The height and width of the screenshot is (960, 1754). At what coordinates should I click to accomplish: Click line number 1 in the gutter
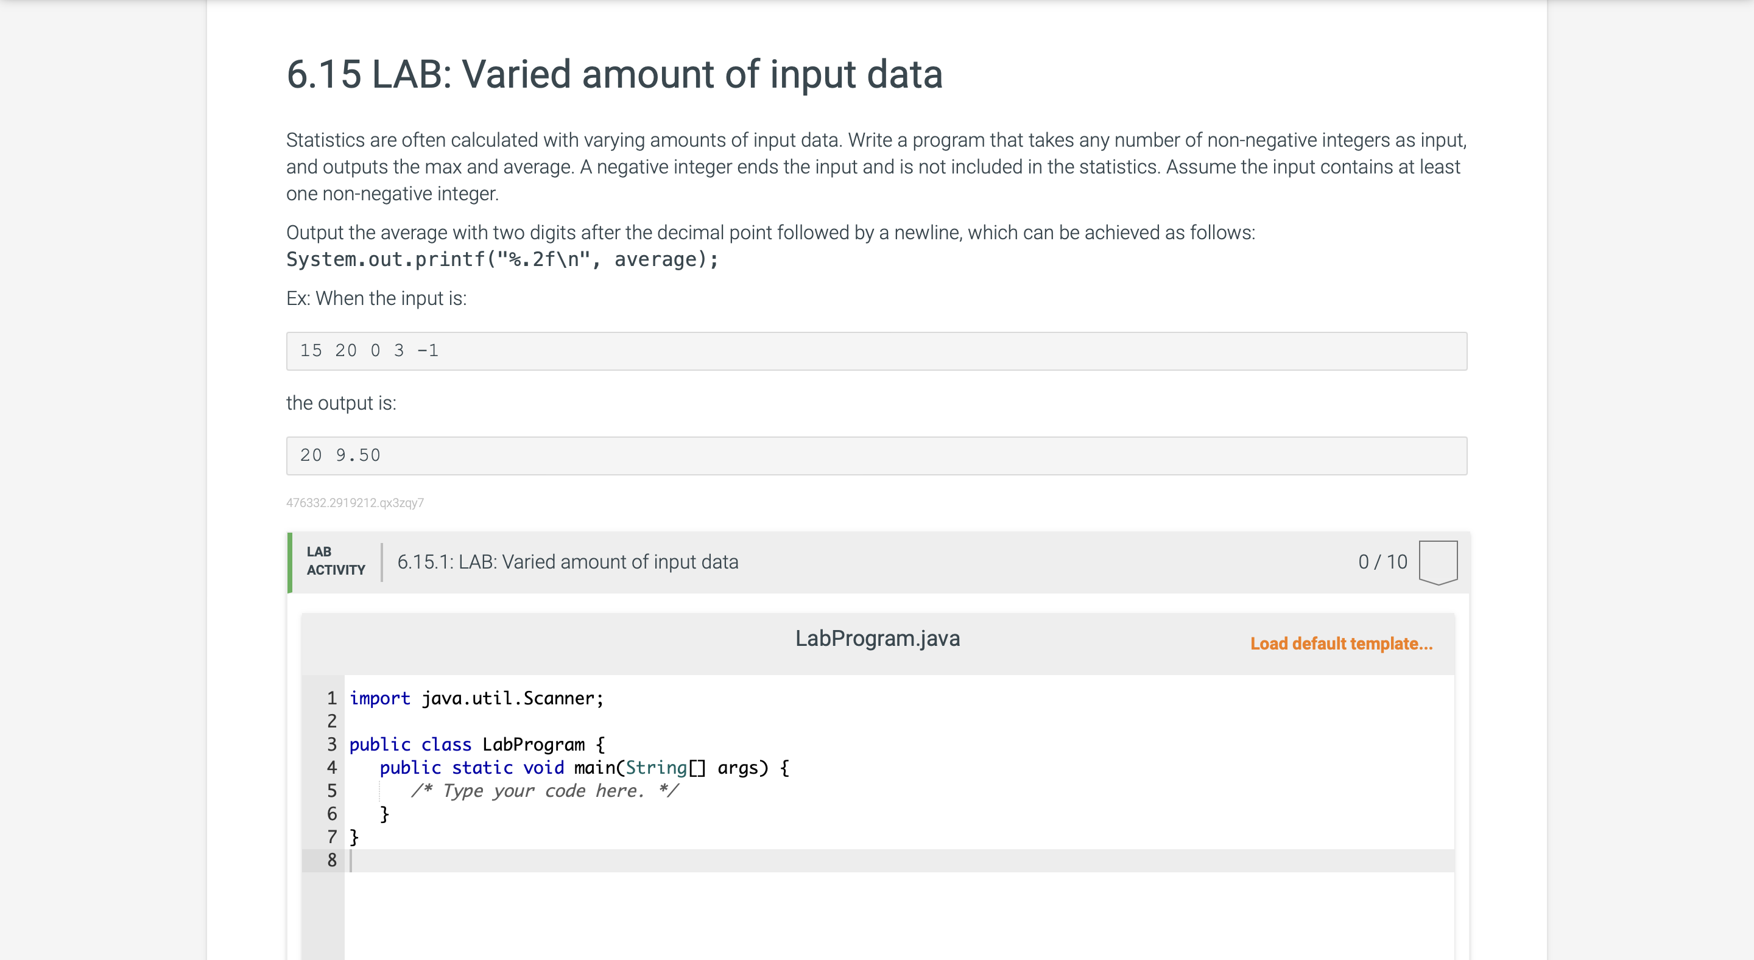pos(331,698)
